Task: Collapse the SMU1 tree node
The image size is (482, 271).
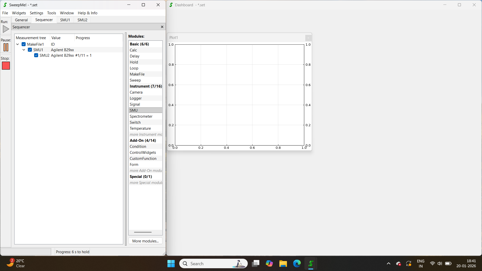Action: point(24,50)
